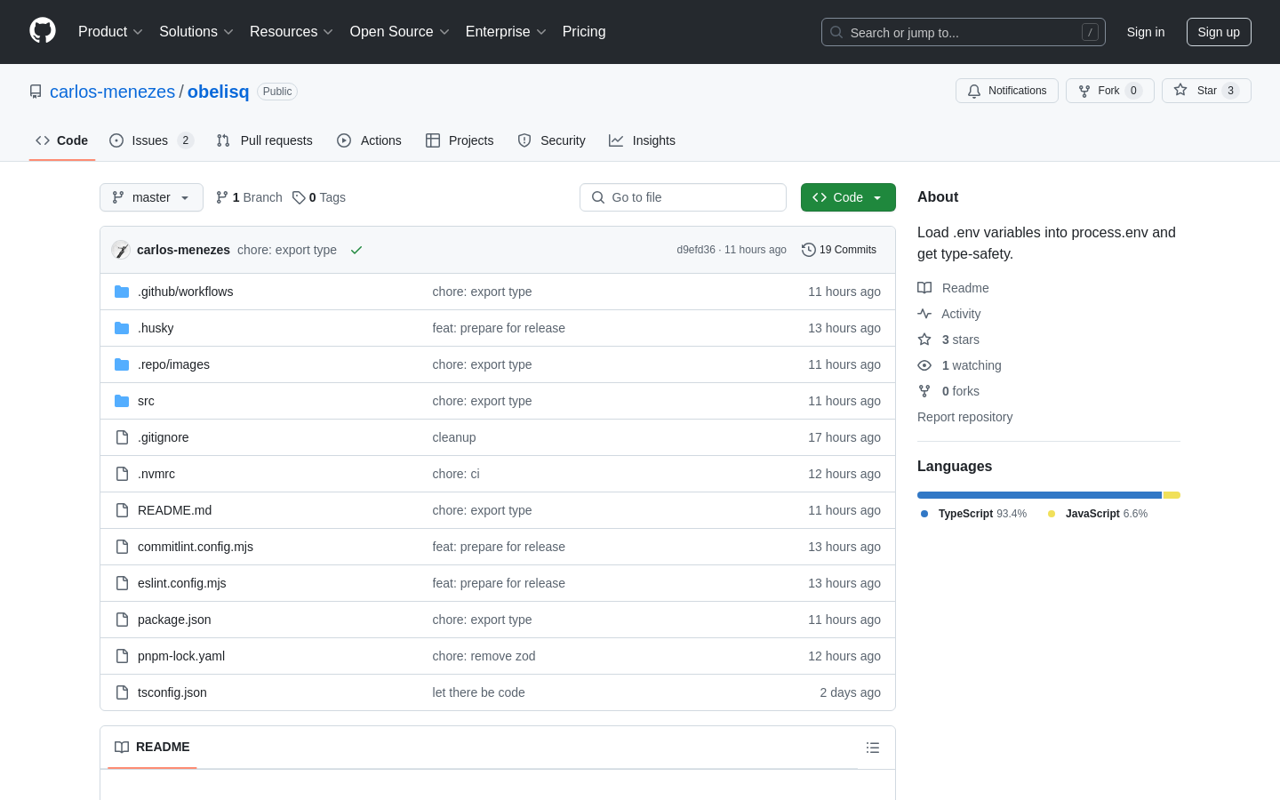Click the clock history icon beside 19 Commits
1280x800 pixels.
click(x=809, y=250)
